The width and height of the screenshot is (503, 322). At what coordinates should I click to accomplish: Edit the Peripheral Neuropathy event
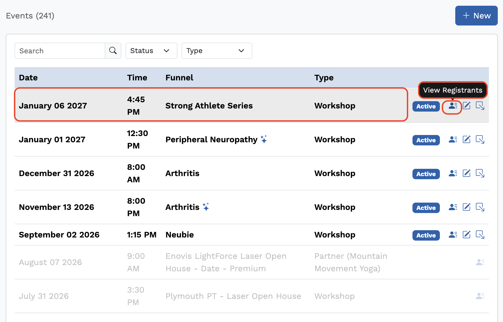[466, 139]
